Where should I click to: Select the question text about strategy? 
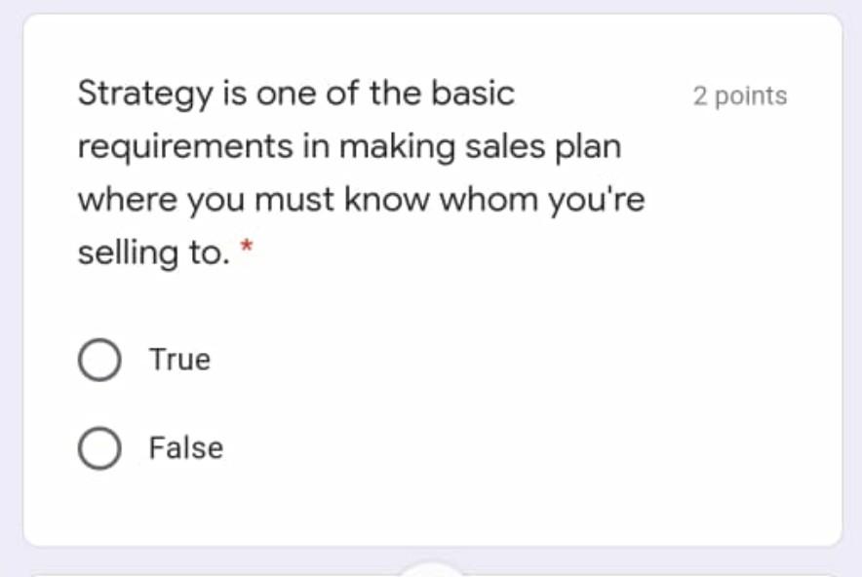361,173
